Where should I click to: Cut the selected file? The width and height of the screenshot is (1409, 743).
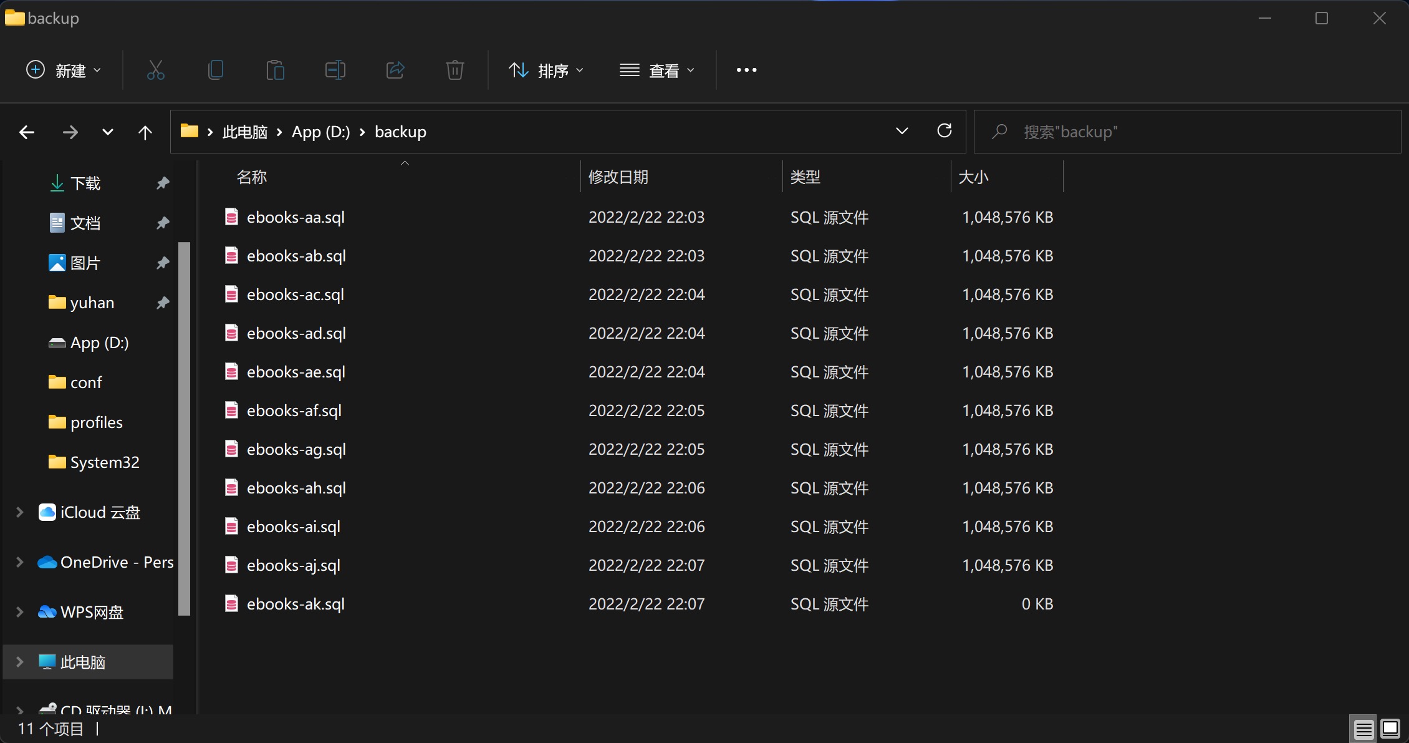(x=155, y=70)
